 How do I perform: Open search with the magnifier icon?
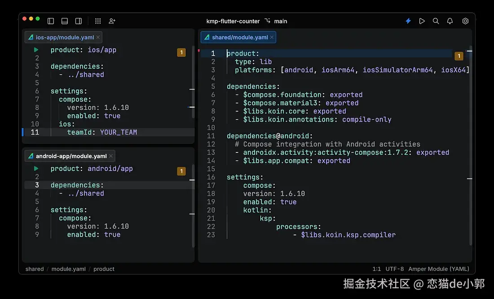pos(436,21)
